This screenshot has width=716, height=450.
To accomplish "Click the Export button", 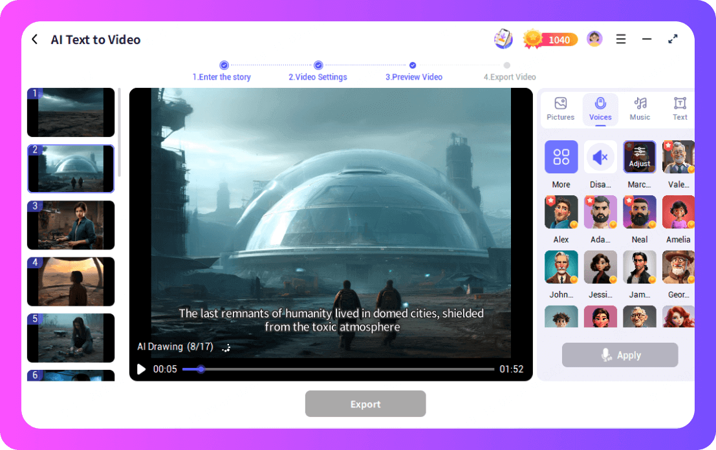I will coord(365,404).
